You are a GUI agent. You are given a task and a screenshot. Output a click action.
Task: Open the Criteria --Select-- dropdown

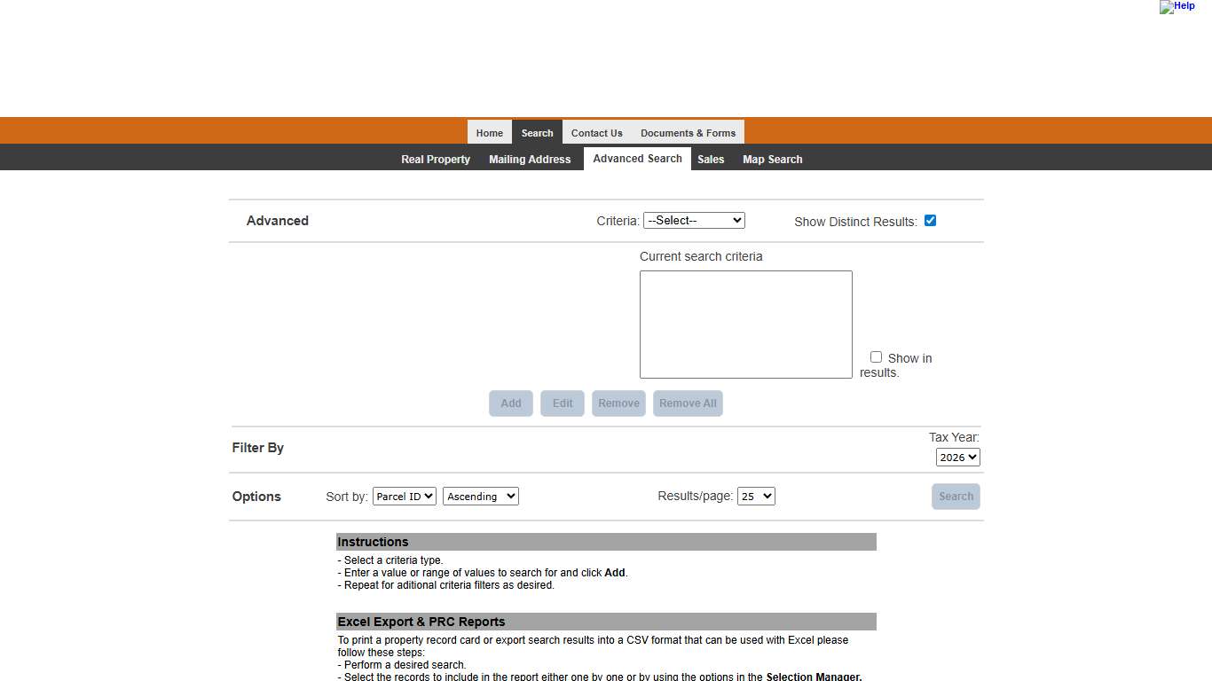pyautogui.click(x=694, y=220)
